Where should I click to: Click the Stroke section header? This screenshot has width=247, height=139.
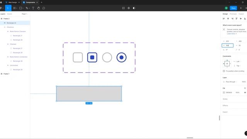point(225,99)
